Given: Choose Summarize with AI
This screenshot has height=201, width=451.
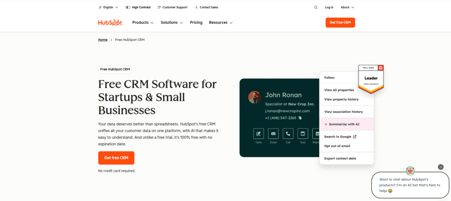Looking at the screenshot, I should click(347, 124).
